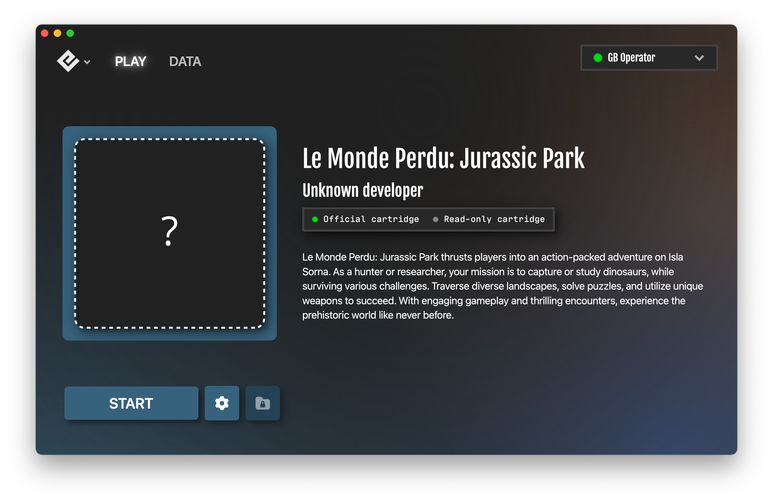Image resolution: width=773 pixels, height=502 pixels.
Task: Minimize the window with the yellow button
Action: coord(57,33)
